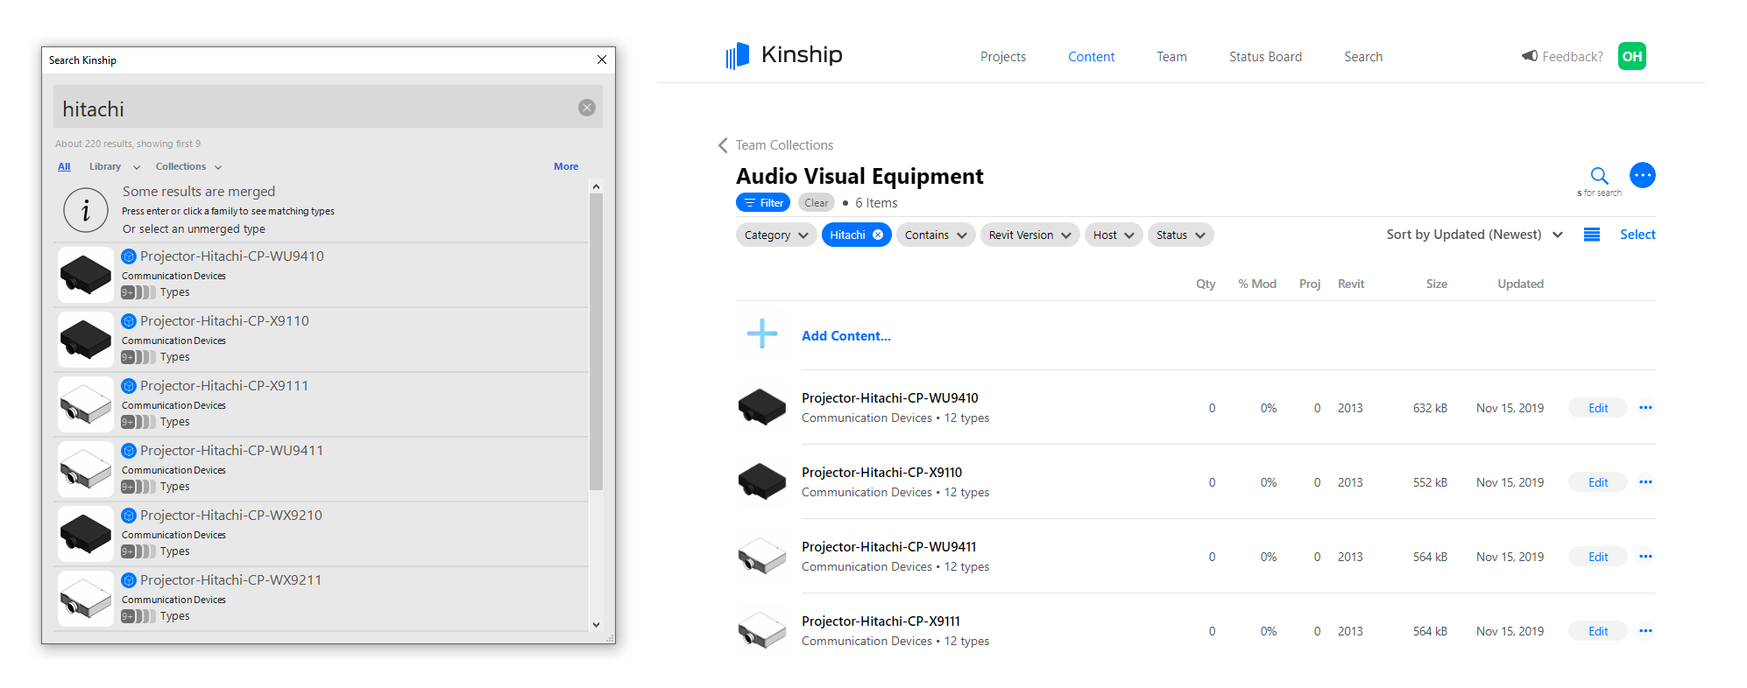Open the OH user avatar menu
The width and height of the screenshot is (1747, 688).
coord(1632,56)
